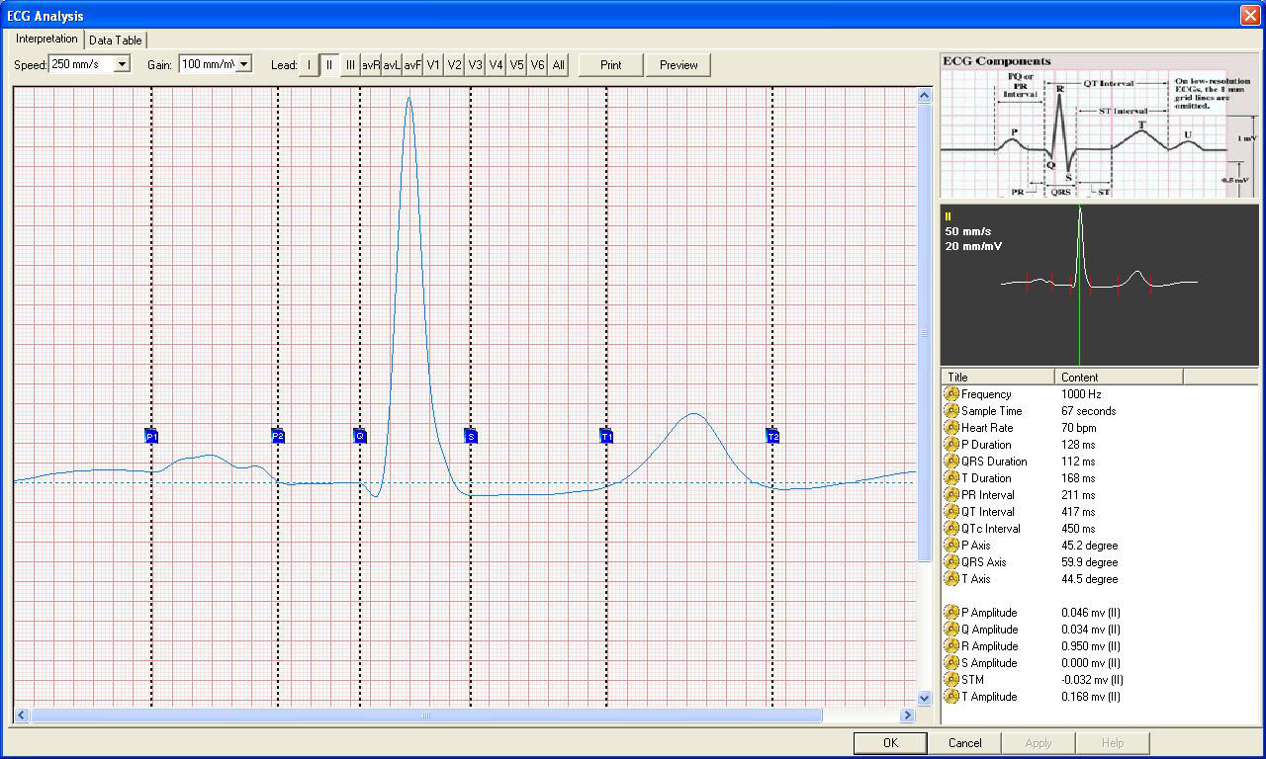This screenshot has width=1266, height=759.
Task: Switch to lead avF
Action: 412,65
